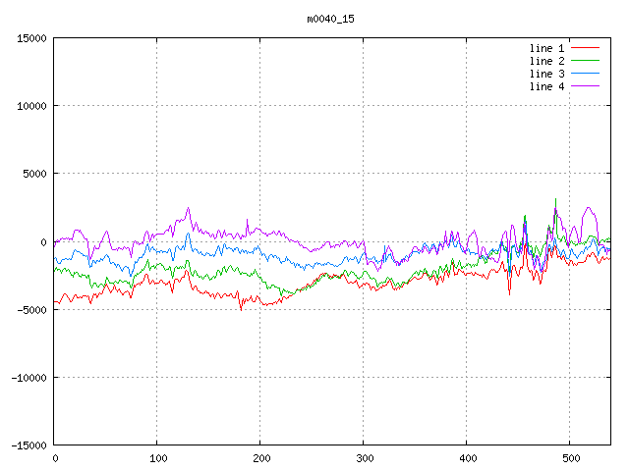The image size is (629, 471).
Task: Click the green sample next to line 2
Action: [585, 61]
